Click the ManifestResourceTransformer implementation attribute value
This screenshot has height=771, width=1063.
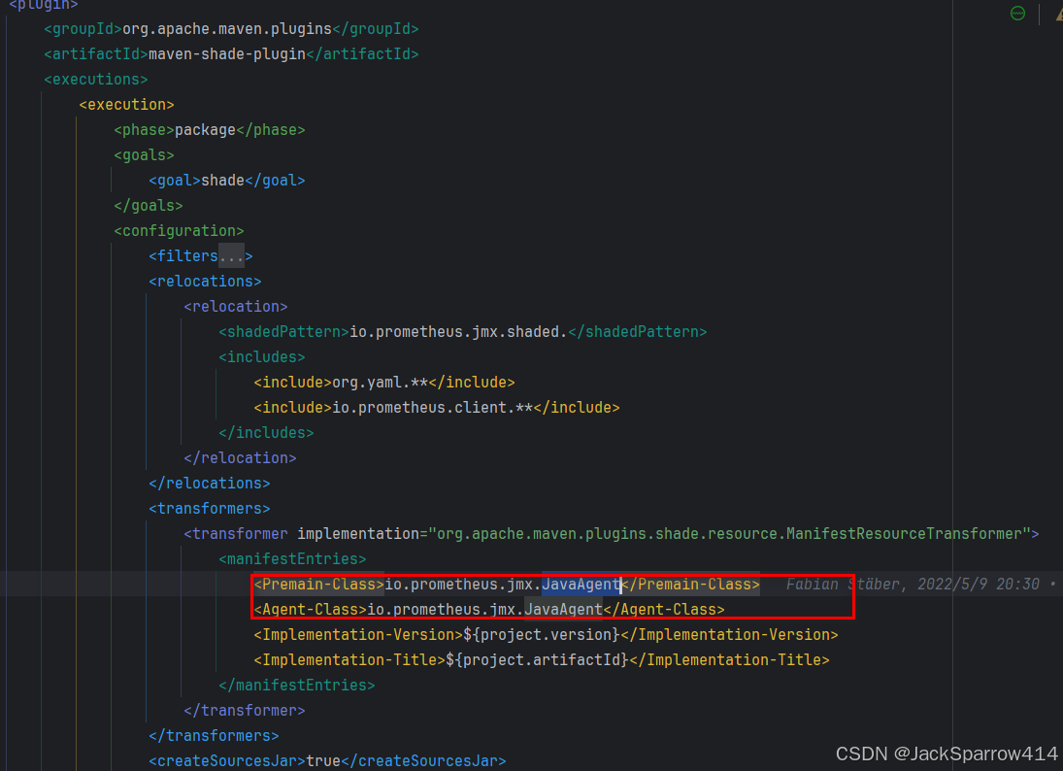[x=729, y=534]
